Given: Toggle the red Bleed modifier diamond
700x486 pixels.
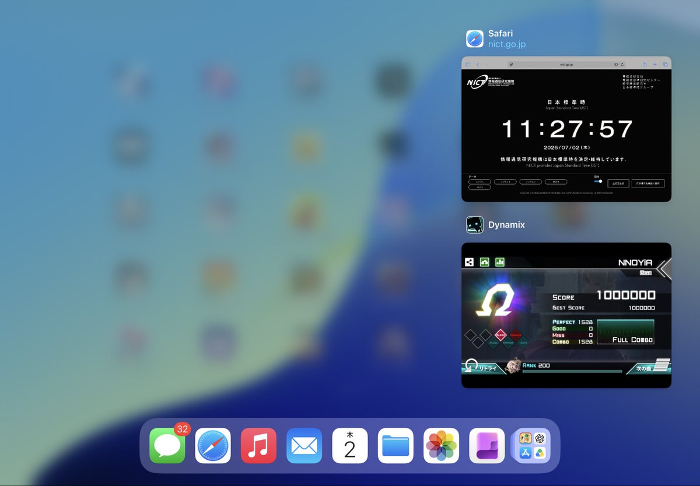Looking at the screenshot, I should 501,335.
